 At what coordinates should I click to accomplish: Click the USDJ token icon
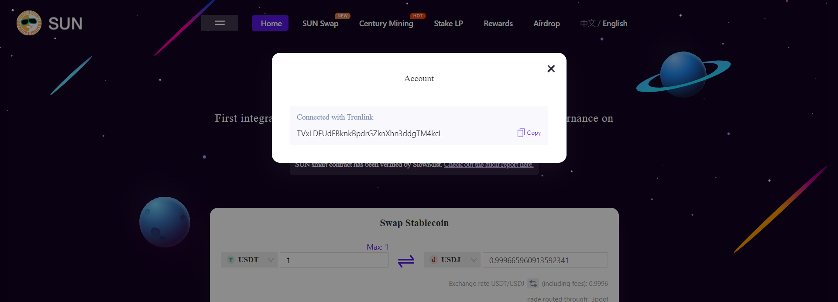point(433,260)
